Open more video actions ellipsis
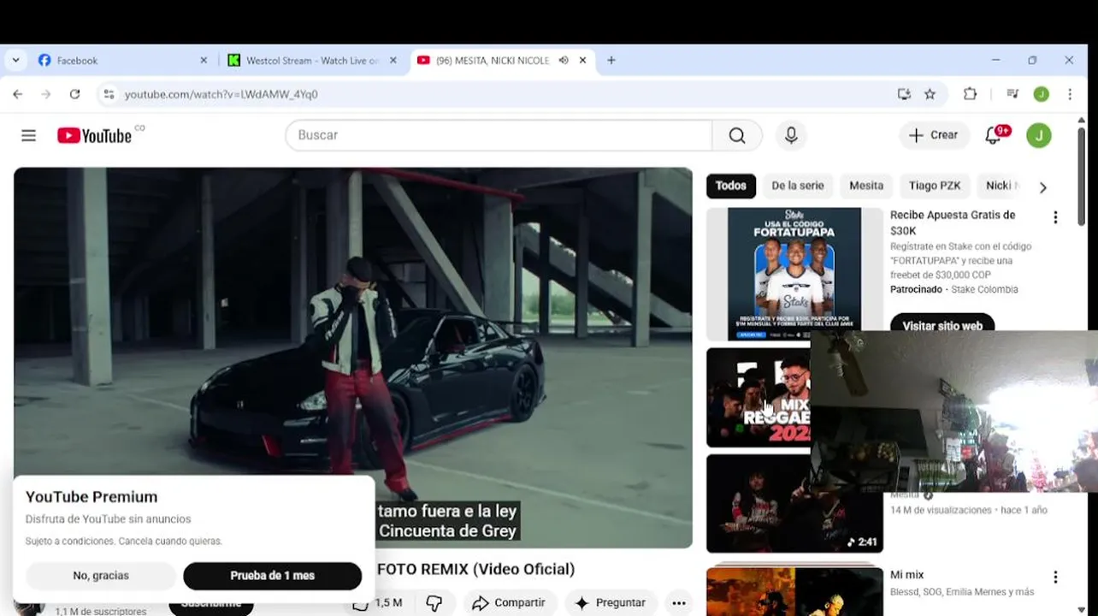The image size is (1098, 616). point(679,603)
